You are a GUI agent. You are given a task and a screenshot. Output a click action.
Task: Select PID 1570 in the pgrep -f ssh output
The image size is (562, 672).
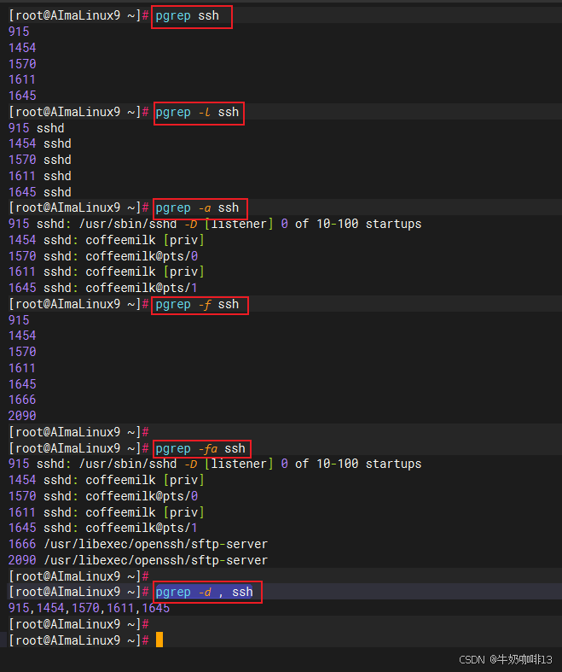(x=22, y=352)
